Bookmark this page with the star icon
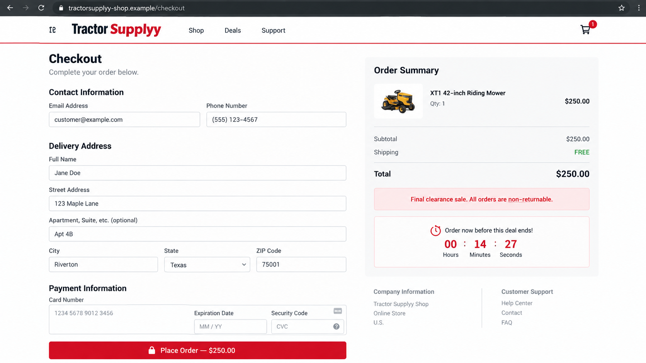646x363 pixels. coord(621,8)
